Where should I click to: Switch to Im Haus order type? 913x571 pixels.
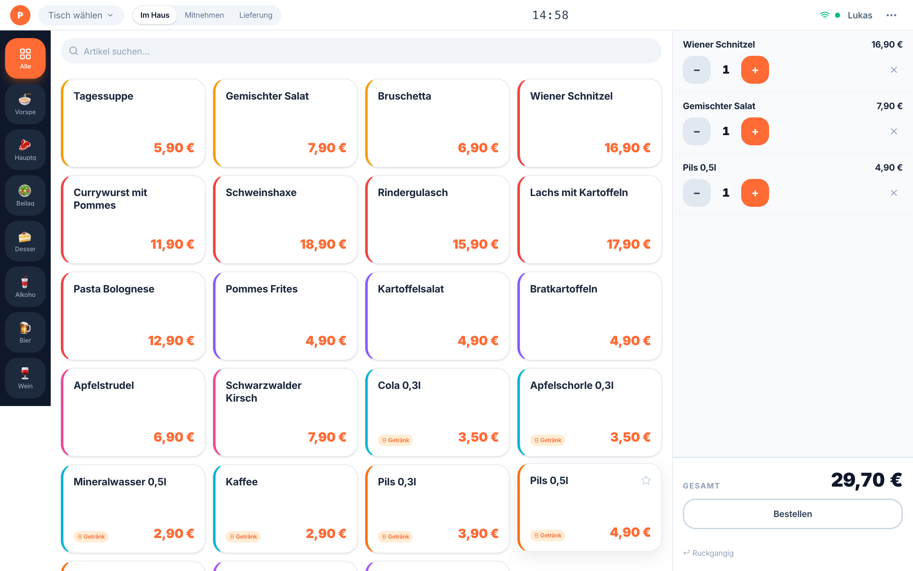155,15
